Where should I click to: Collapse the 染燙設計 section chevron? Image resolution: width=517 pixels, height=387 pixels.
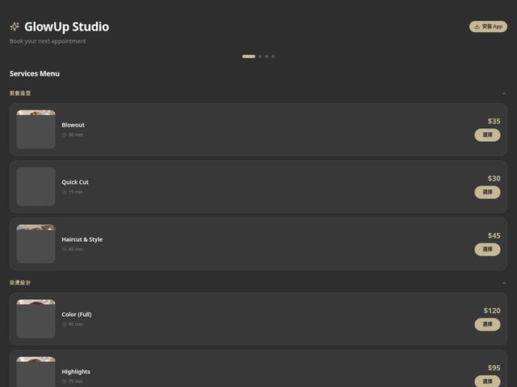(x=504, y=283)
